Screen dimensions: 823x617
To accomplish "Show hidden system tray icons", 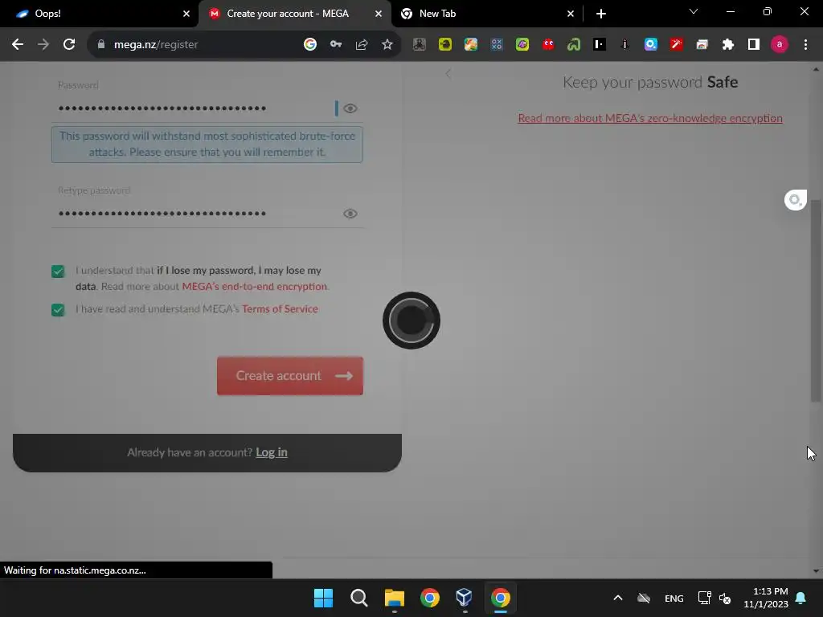I will [x=618, y=598].
